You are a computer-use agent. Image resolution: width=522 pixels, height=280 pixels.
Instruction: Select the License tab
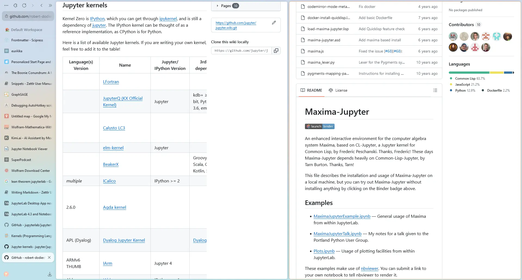338,90
